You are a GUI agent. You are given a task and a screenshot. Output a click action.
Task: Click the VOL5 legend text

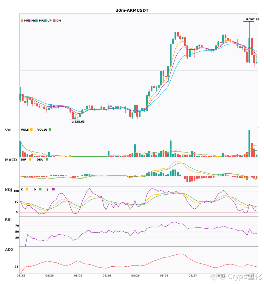[25, 130]
